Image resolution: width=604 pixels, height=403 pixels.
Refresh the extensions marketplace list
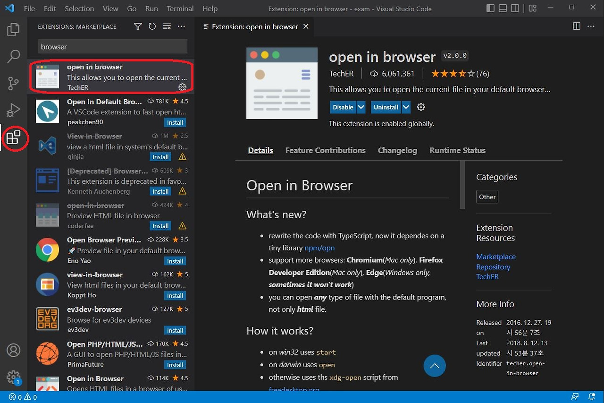pos(152,26)
